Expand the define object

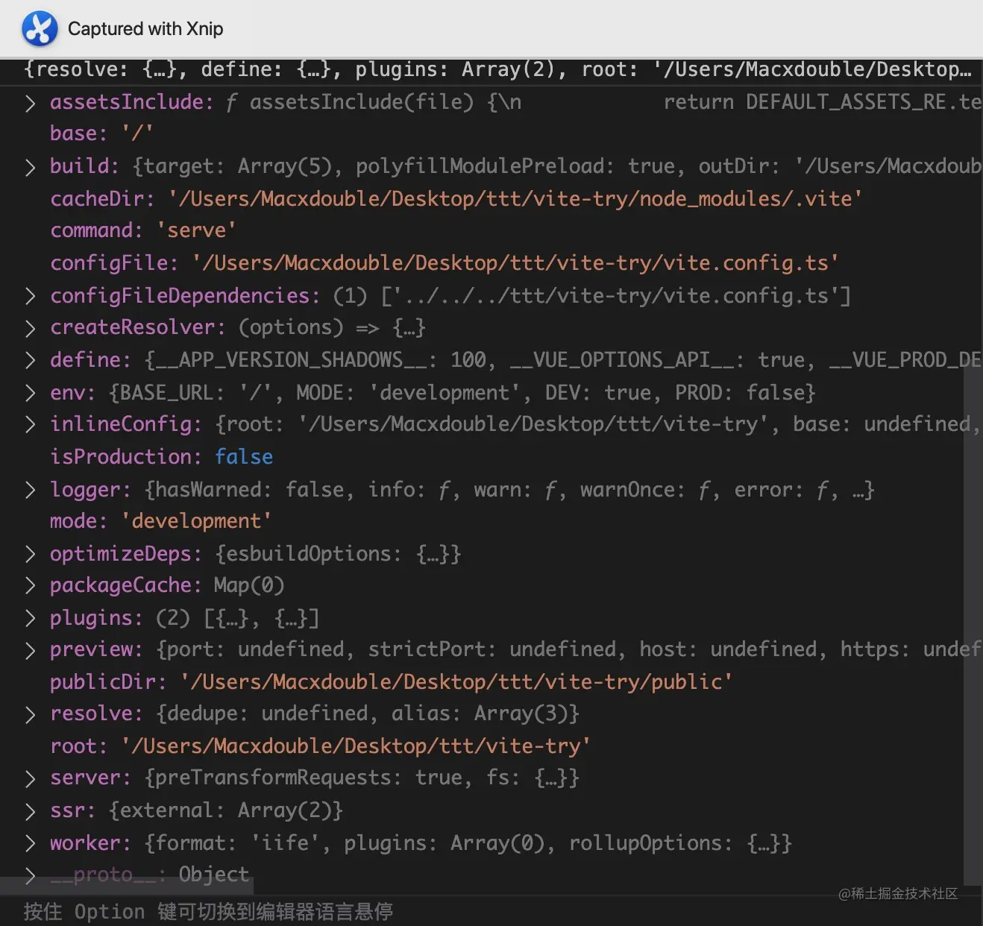pyautogui.click(x=30, y=361)
